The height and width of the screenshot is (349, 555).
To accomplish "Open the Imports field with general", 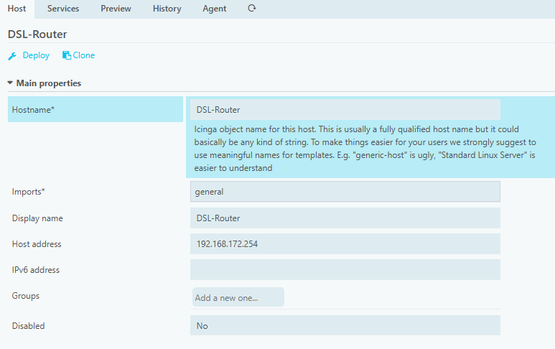I will point(345,192).
